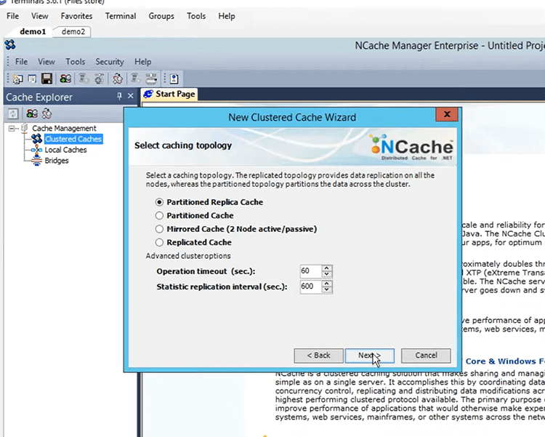The width and height of the screenshot is (545, 437).
Task: Close the wizard with the red X
Action: click(x=447, y=114)
